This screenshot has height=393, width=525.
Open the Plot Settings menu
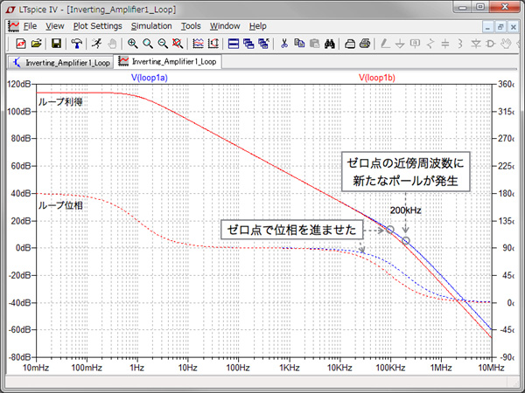[97, 26]
